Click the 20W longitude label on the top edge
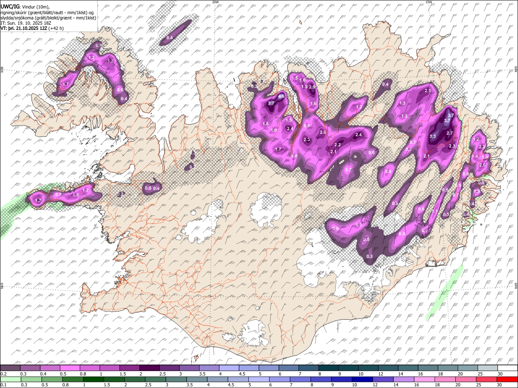The image size is (518, 388). 215,2
